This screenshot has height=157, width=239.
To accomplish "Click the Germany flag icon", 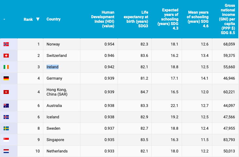I will click(x=6, y=78).
